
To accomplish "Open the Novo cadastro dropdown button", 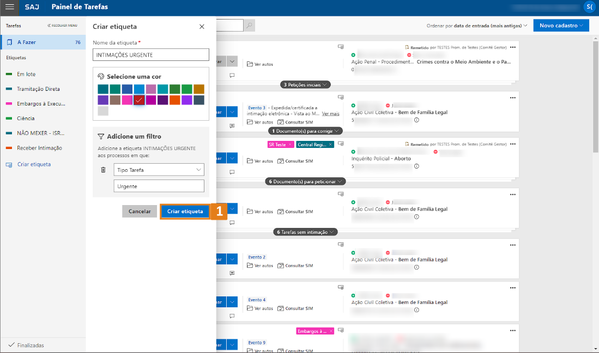I will [x=560, y=26].
